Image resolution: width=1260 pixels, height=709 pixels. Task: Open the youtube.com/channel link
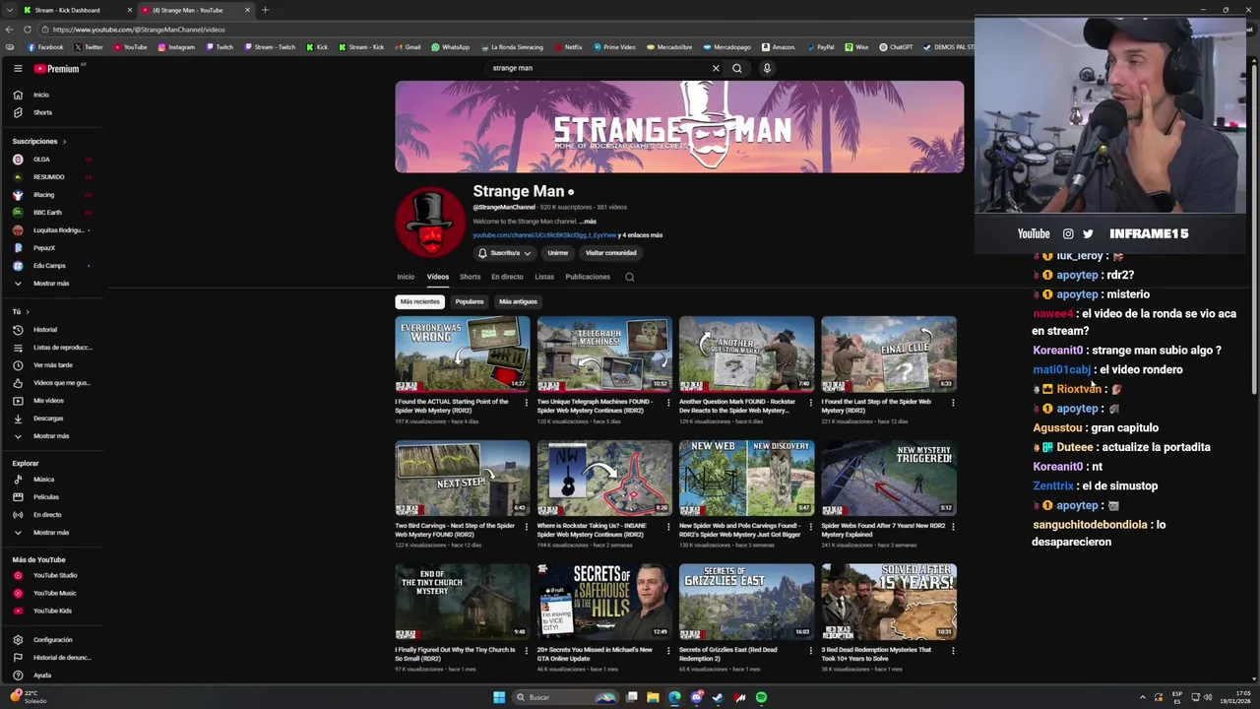pos(544,235)
